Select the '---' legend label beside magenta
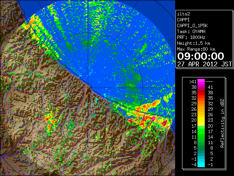This screenshot has width=234, height=176. (x=209, y=81)
